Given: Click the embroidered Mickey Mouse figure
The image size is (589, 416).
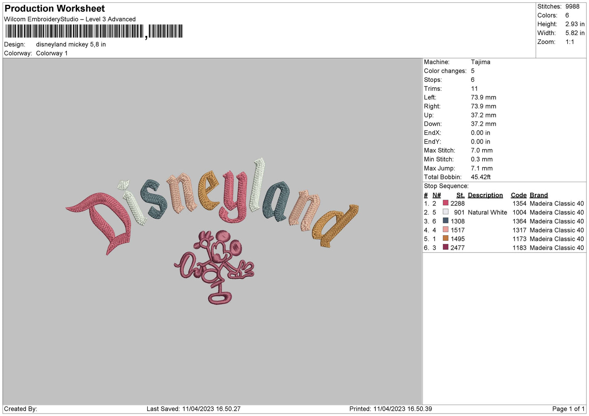Looking at the screenshot, I should [215, 266].
